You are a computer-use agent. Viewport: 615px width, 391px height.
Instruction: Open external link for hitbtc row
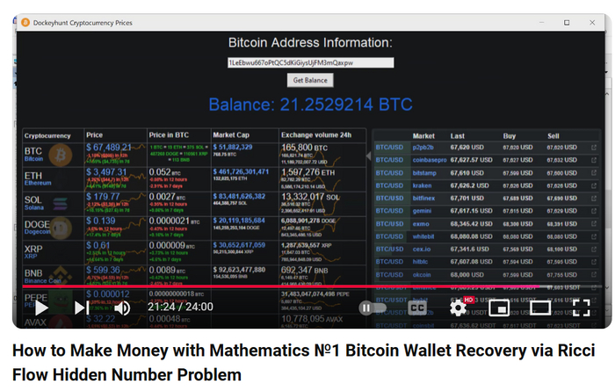tap(594, 262)
